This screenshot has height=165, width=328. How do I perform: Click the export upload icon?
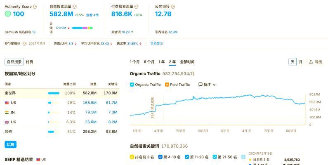click(x=311, y=62)
